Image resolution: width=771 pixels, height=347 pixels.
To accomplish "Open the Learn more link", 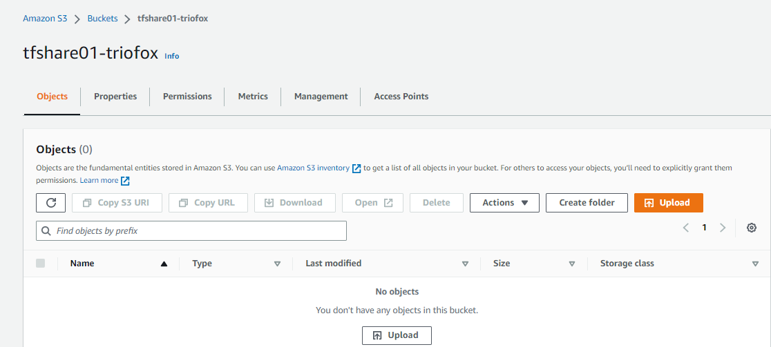I will pos(99,180).
